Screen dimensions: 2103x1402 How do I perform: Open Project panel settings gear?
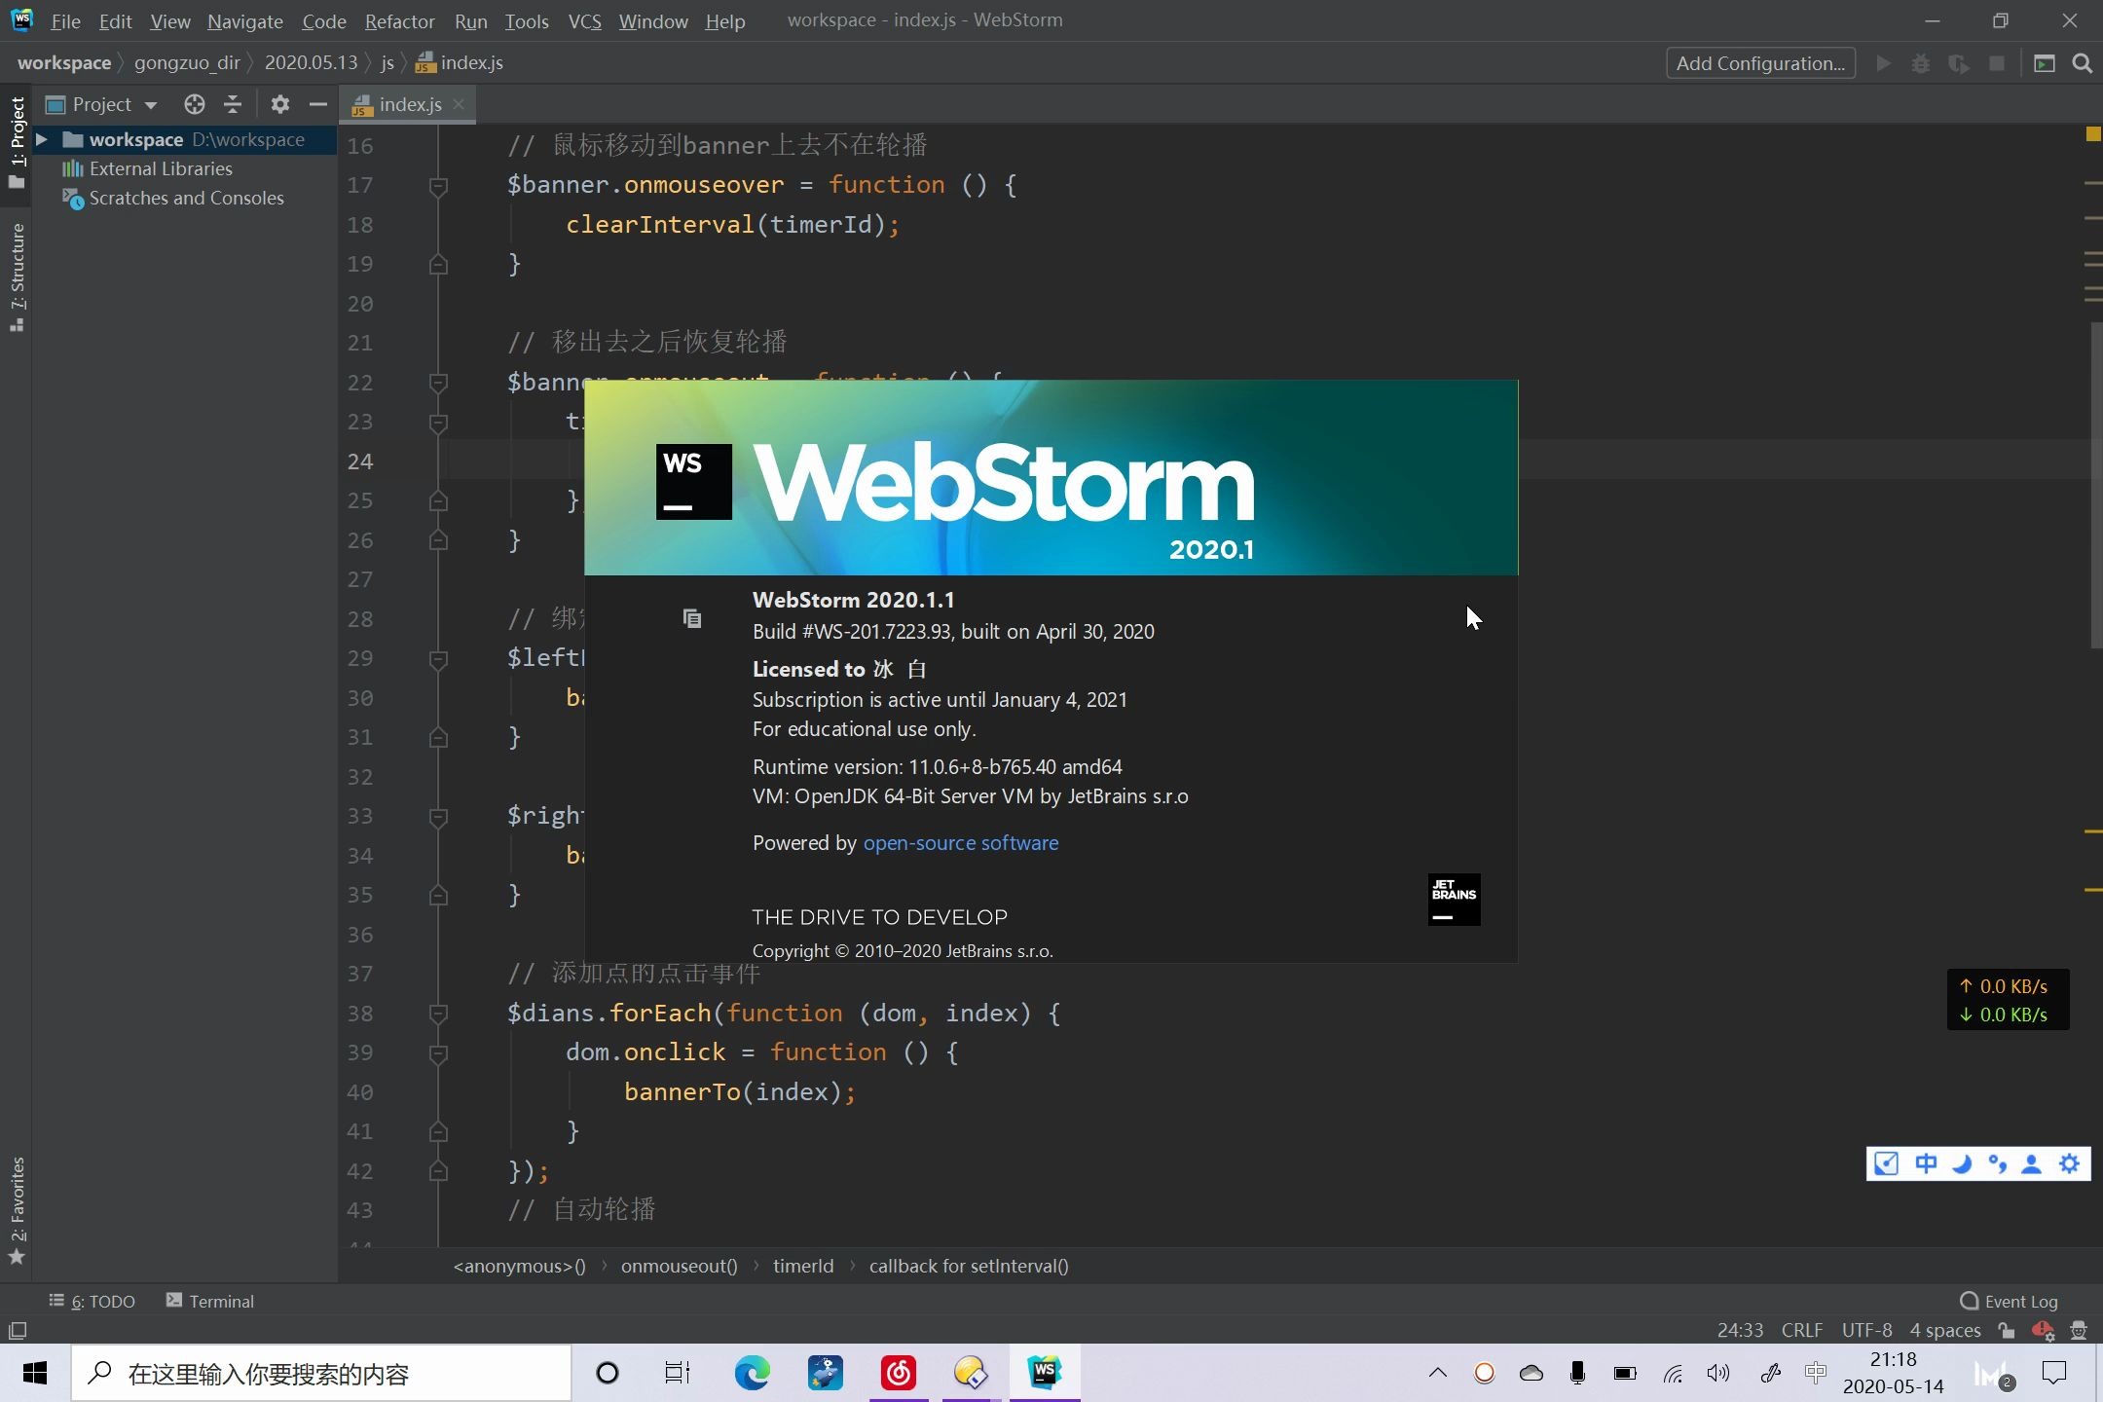click(279, 104)
